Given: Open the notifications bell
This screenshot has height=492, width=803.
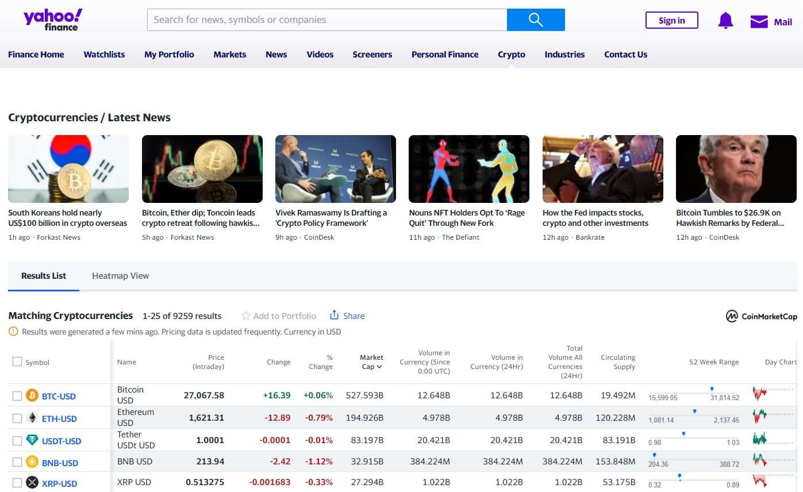Looking at the screenshot, I should tap(725, 21).
